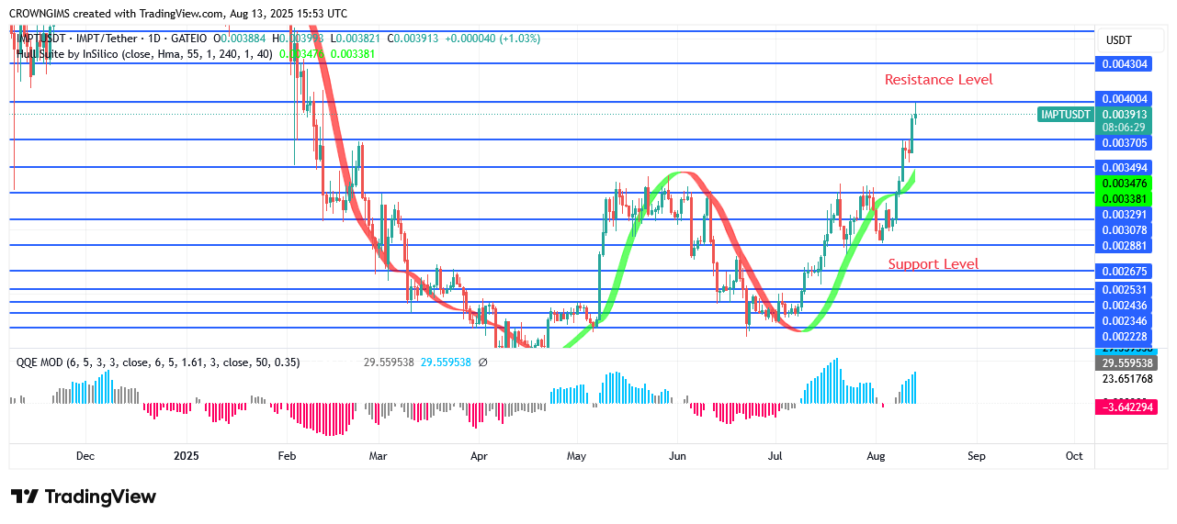Click blue QQE legend value 29.559538

click(x=446, y=362)
